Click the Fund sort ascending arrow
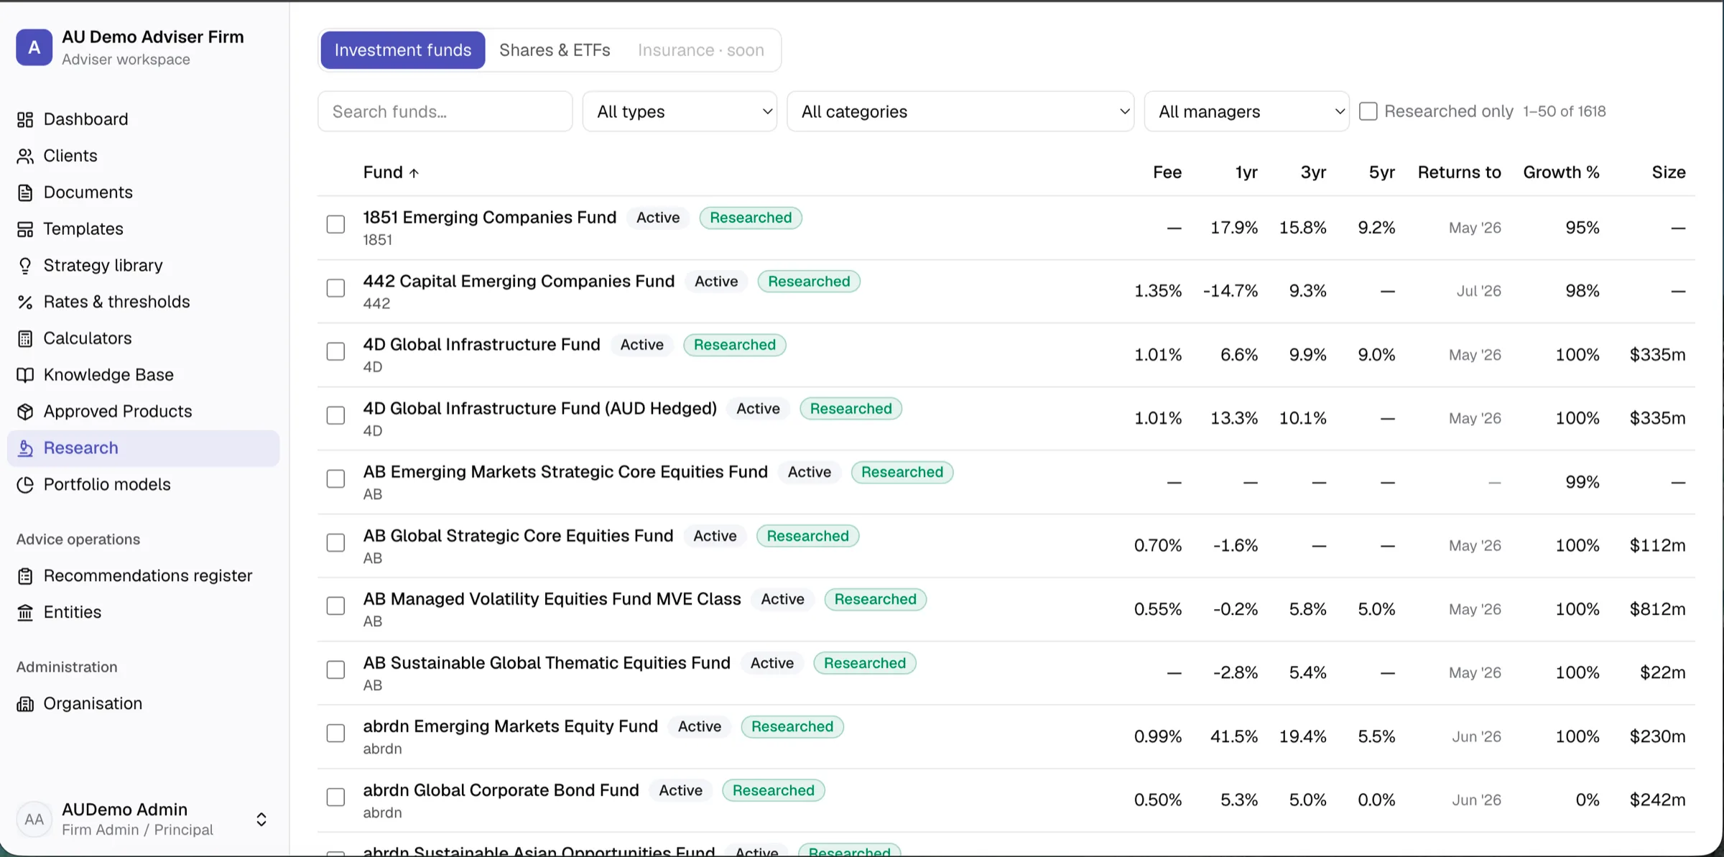This screenshot has width=1724, height=857. (414, 173)
